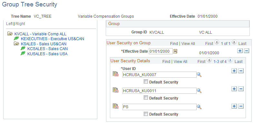
Task: Click the KCSALES green leaf icon
Action: pyautogui.click(x=23, y=48)
